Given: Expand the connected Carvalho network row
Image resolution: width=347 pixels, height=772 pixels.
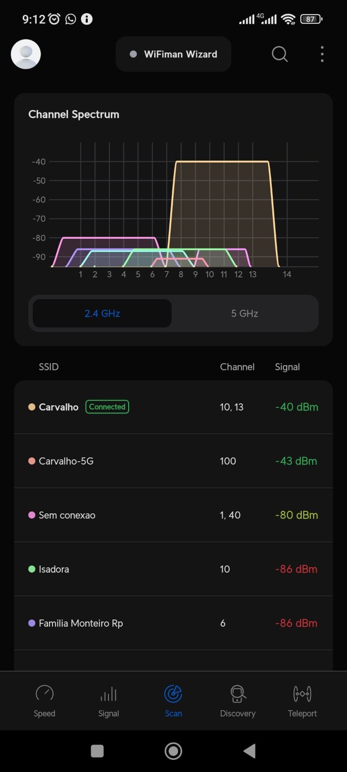Looking at the screenshot, I should pyautogui.click(x=173, y=407).
